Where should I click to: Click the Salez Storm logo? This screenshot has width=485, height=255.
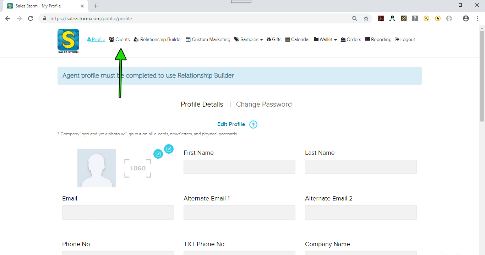[68, 41]
